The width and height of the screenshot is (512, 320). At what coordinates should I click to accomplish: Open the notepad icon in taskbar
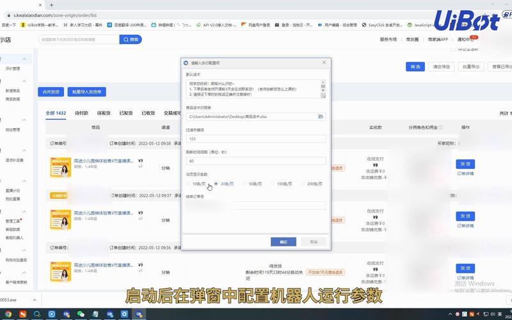[x=95, y=314]
